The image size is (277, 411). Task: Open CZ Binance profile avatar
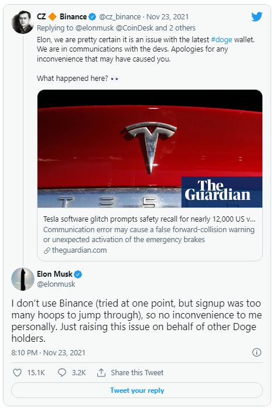(22, 22)
